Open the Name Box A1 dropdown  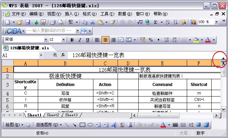point(41,55)
